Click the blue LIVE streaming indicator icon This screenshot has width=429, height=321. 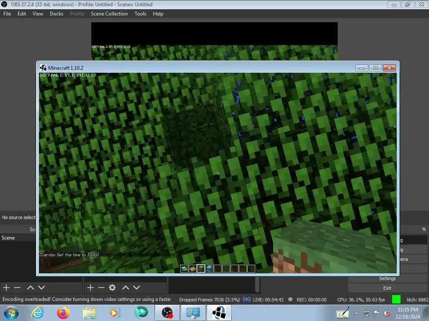(x=246, y=299)
